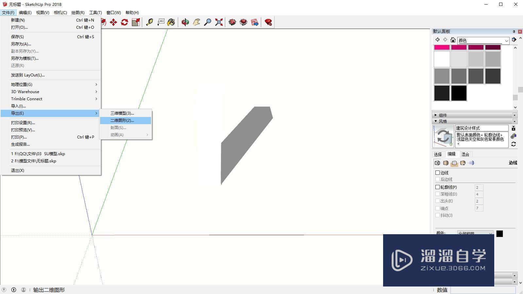Screen dimensions: 523x294
Task: Open the 编辑(E) menu
Action: (x=25, y=12)
